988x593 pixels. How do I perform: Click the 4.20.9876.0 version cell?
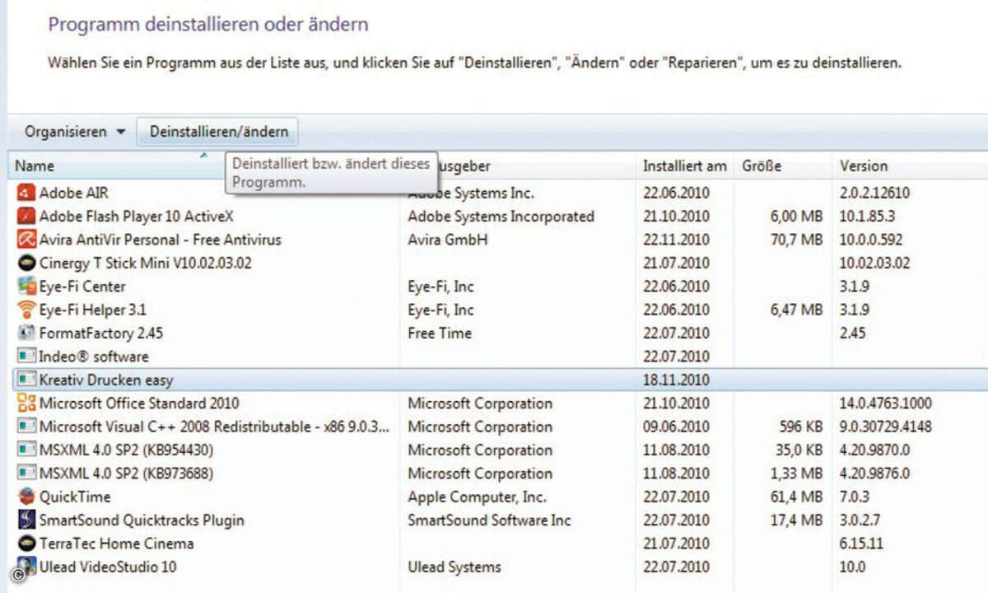pos(874,473)
